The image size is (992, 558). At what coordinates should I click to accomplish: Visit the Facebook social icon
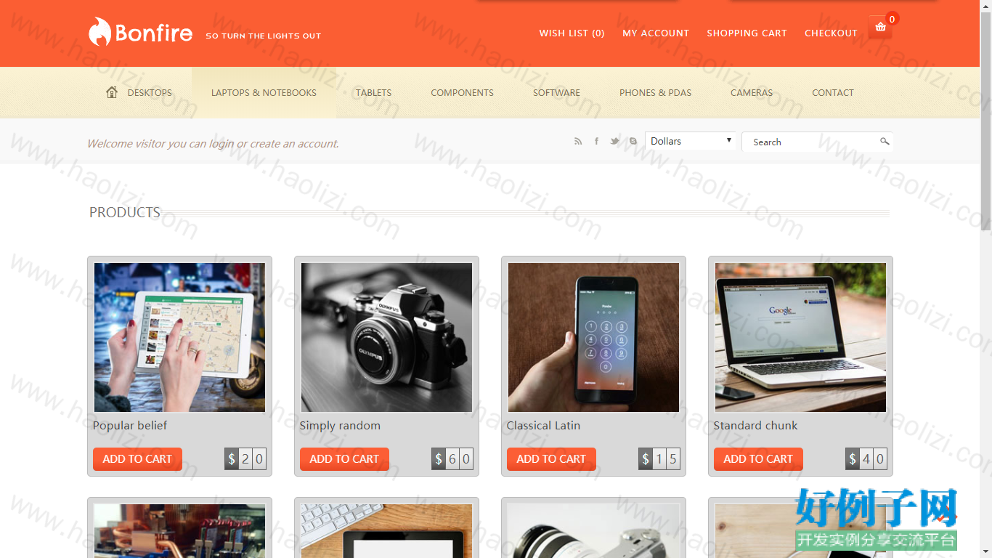click(596, 142)
